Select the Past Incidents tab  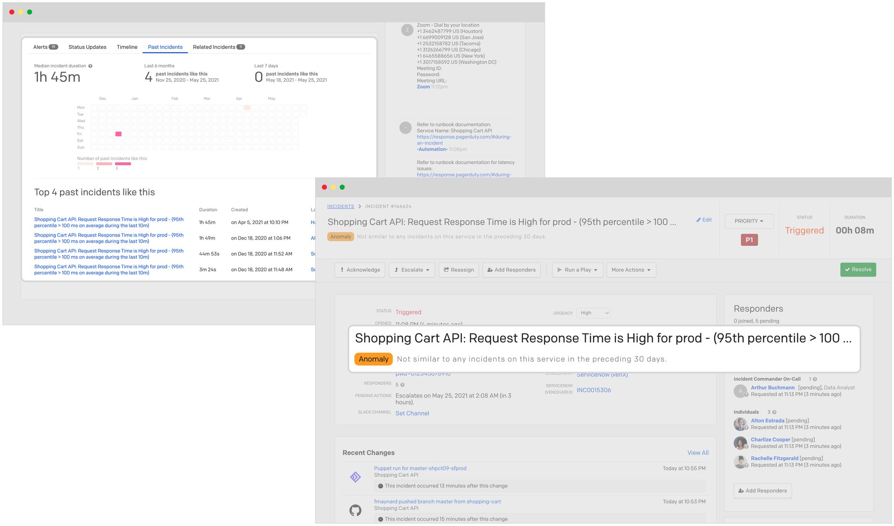(x=165, y=47)
